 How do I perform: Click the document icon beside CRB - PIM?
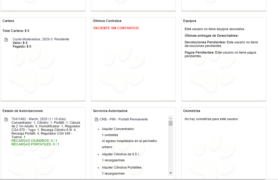pos(96,119)
